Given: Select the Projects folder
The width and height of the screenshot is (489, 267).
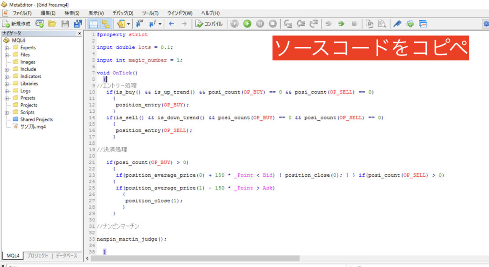Looking at the screenshot, I should coord(29,105).
